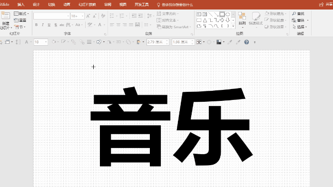Viewport: 333px width, 187px height.
Task: Choose the Down Arrow block shape
Action: [228, 20]
